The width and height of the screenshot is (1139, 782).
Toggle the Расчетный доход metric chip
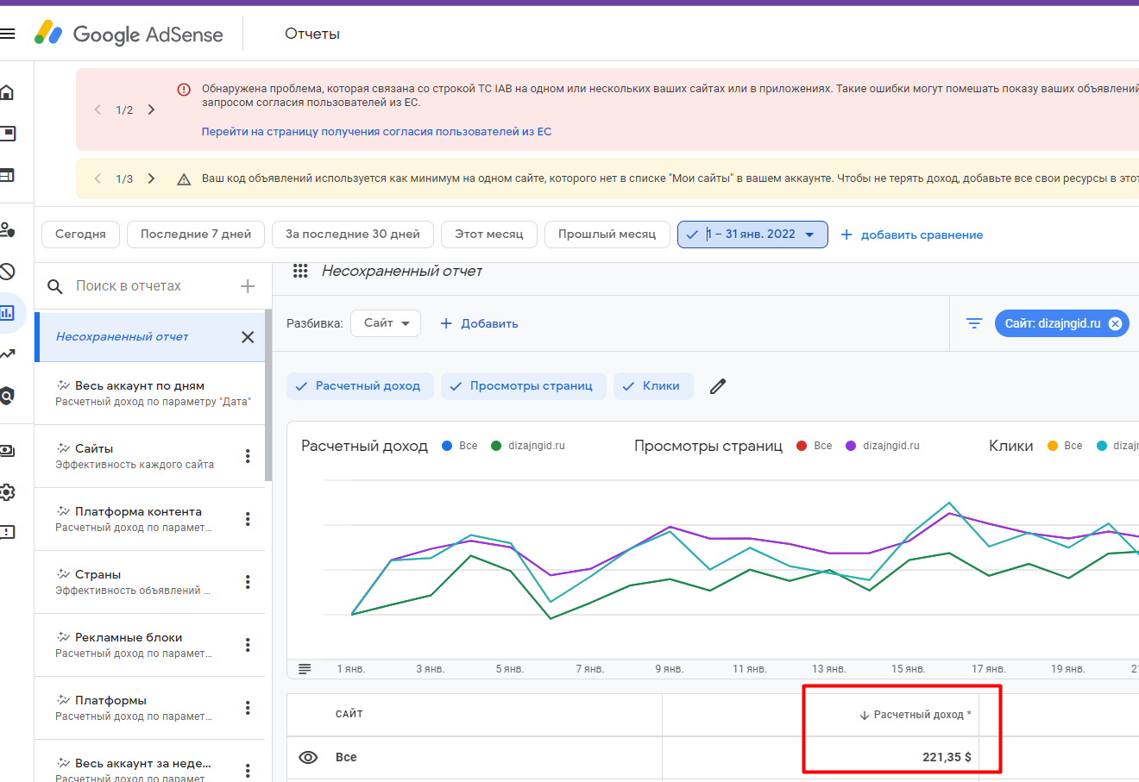[x=359, y=386]
